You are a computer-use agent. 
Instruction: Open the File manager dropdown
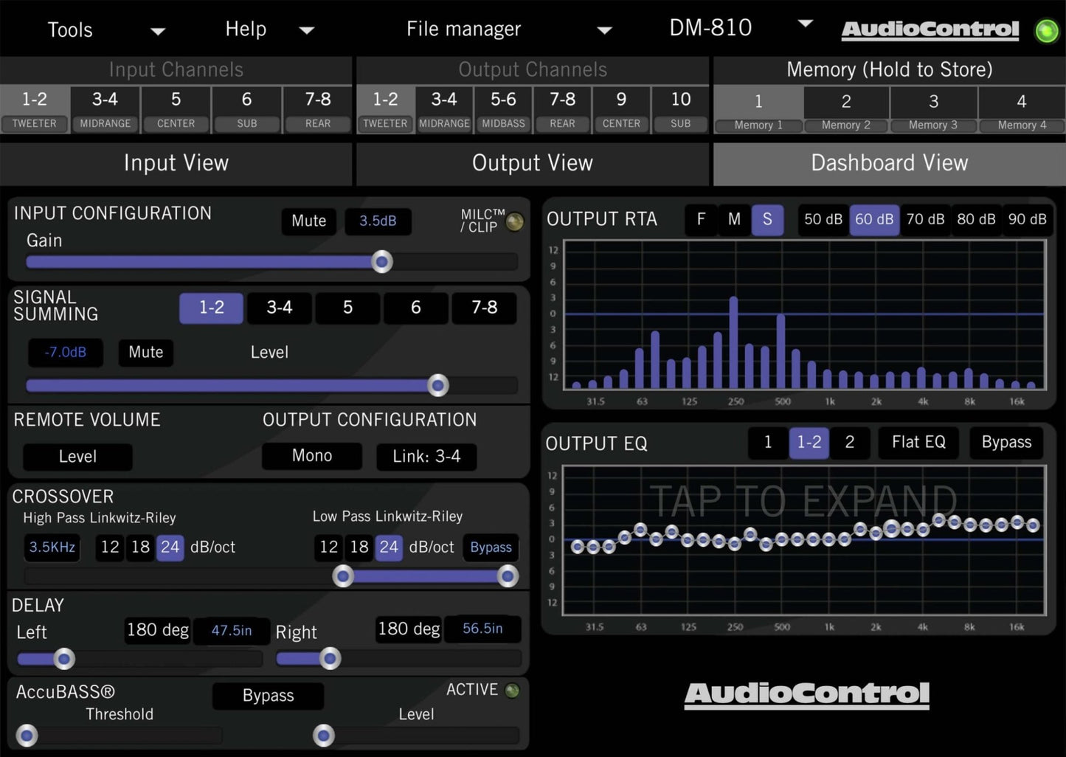click(463, 30)
